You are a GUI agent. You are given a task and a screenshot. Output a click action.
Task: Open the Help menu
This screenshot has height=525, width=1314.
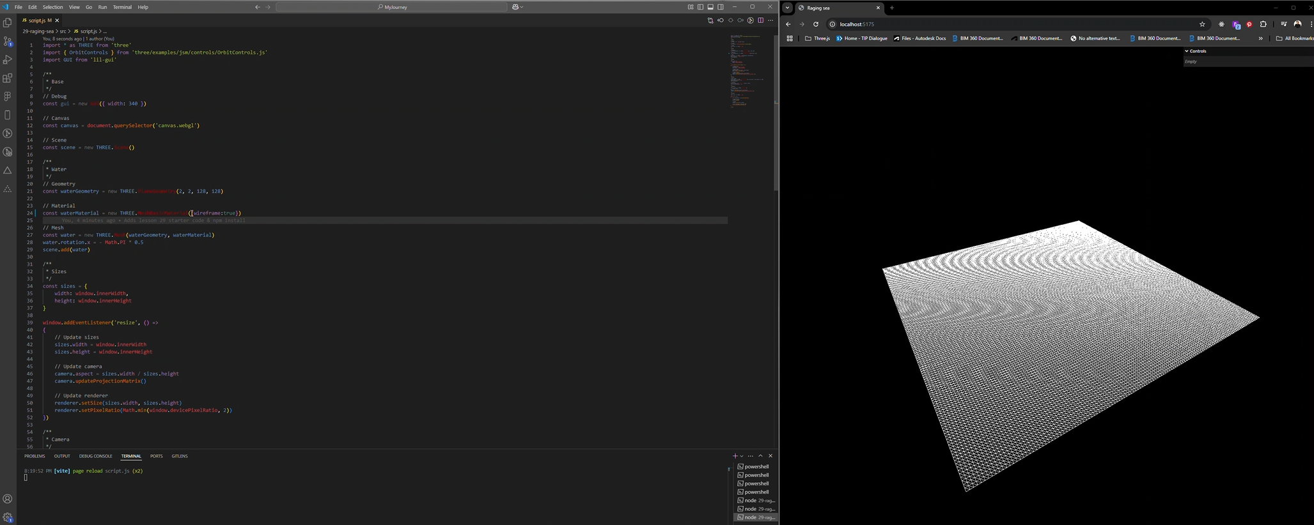[143, 7]
